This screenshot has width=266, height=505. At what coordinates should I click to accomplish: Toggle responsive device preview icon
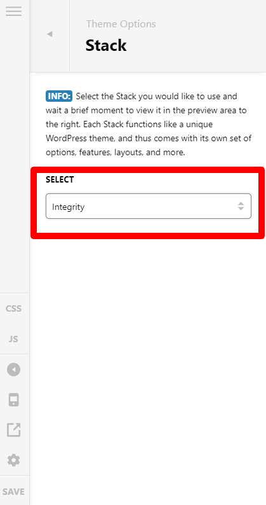(x=13, y=399)
